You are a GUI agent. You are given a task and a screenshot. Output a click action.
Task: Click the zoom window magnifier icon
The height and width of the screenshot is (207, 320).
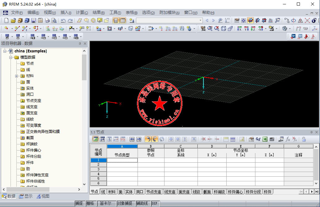tap(210, 29)
